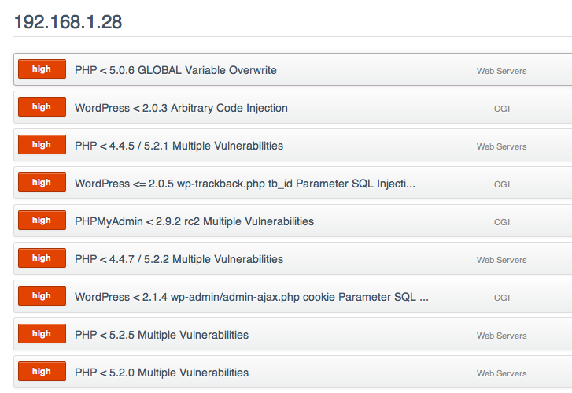This screenshot has width=572, height=393.
Task: Click Web Servers family on PHP < 4.4.7 row
Action: tap(502, 260)
